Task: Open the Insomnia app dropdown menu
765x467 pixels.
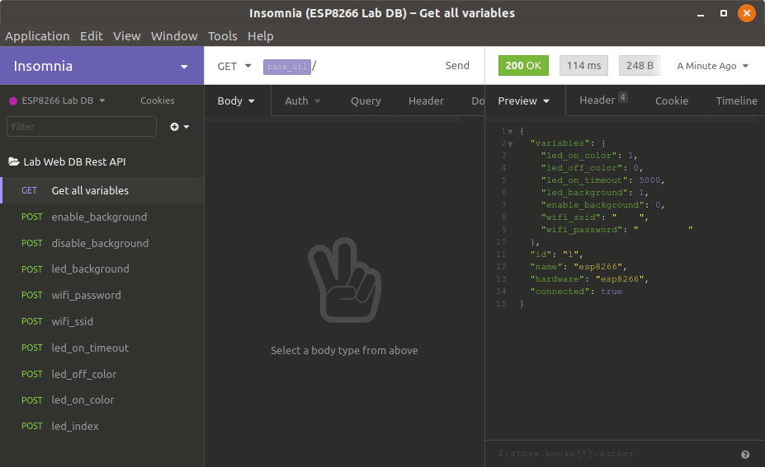Action: [x=183, y=67]
